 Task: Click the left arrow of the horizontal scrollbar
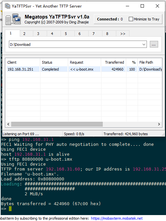(8, 124)
